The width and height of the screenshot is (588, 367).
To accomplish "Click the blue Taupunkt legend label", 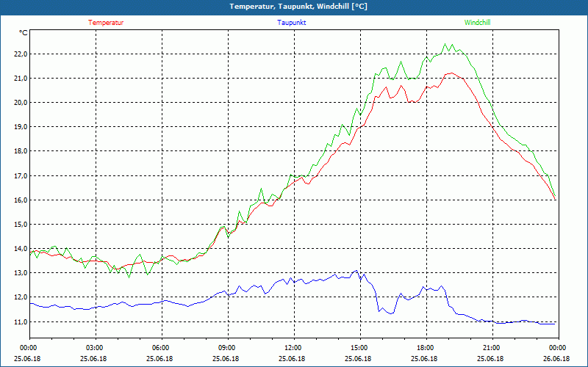I will (x=291, y=23).
